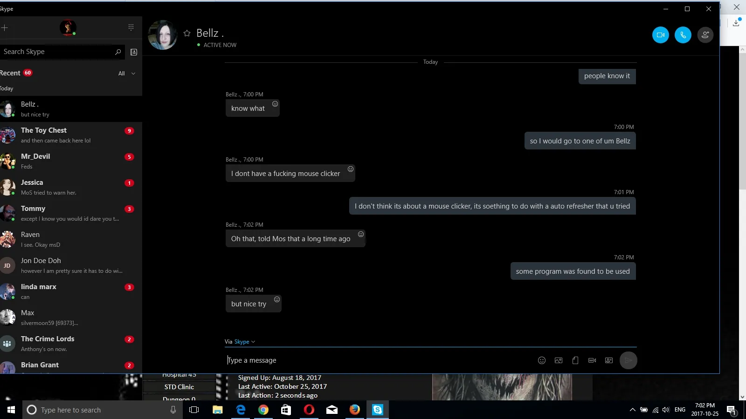Screen dimensions: 746x419
Task: Attach an image to the message
Action: click(x=559, y=360)
